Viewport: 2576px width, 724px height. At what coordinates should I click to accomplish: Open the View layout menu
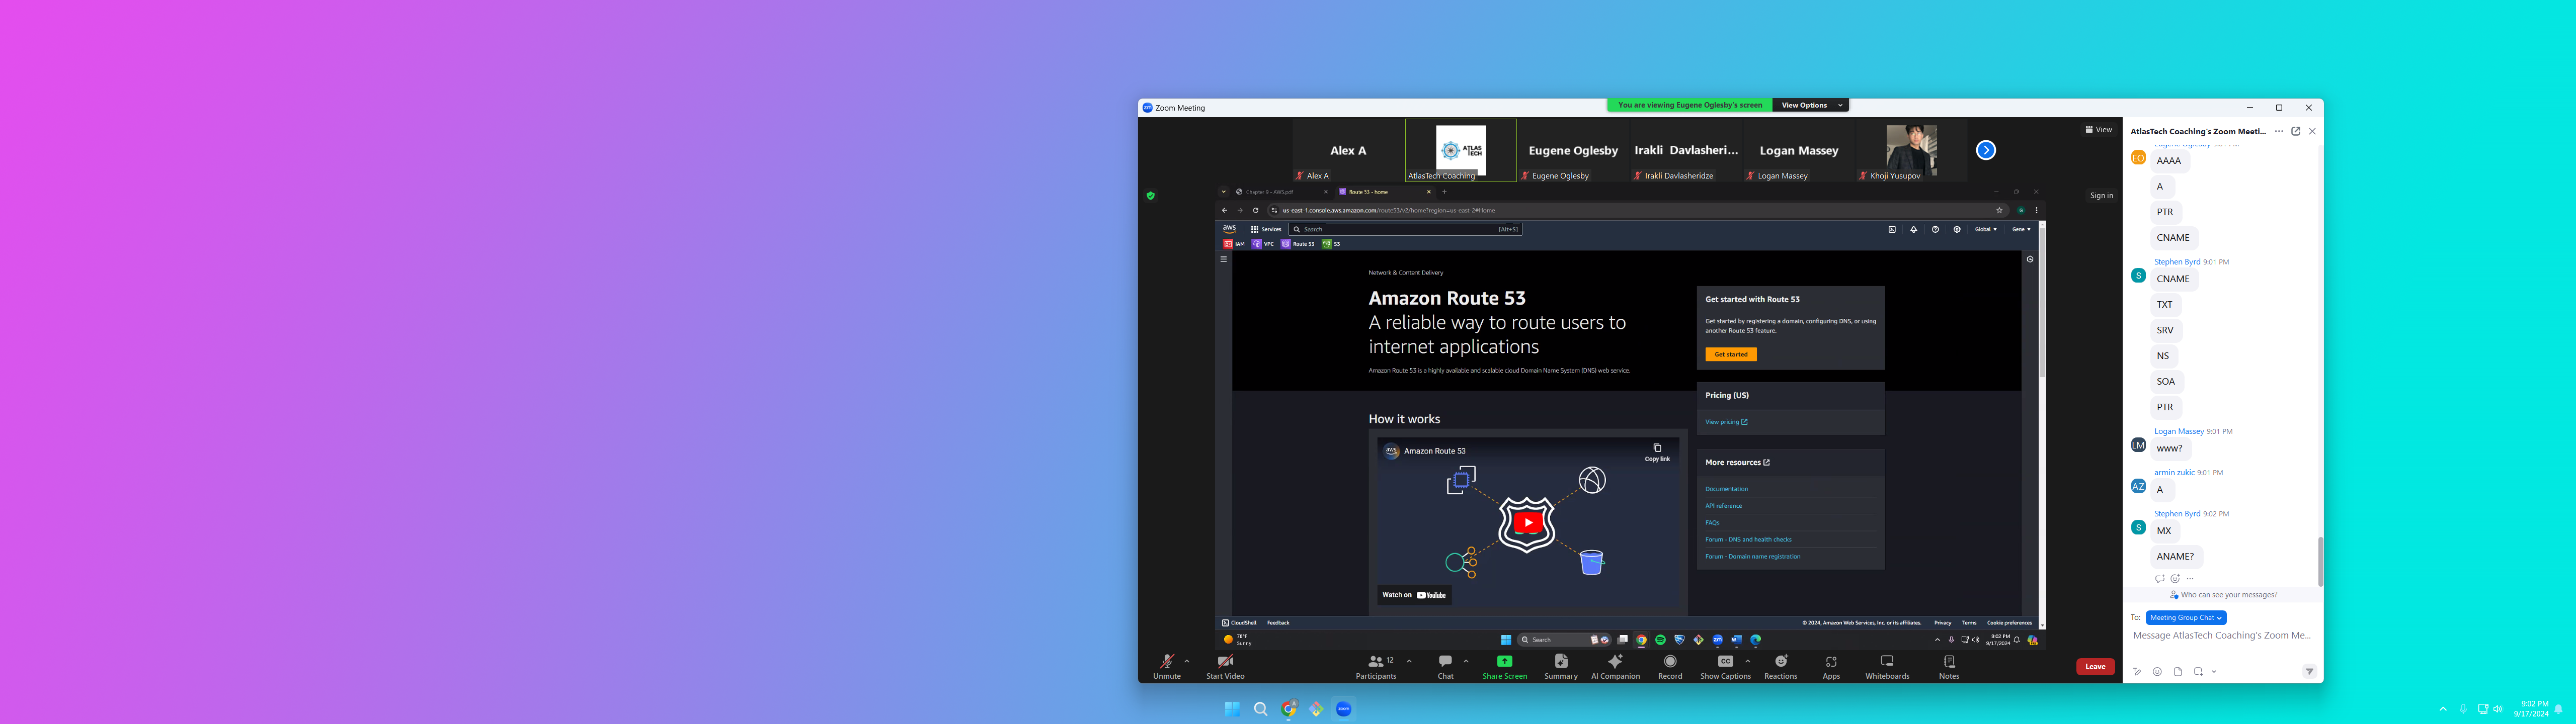(x=2098, y=130)
